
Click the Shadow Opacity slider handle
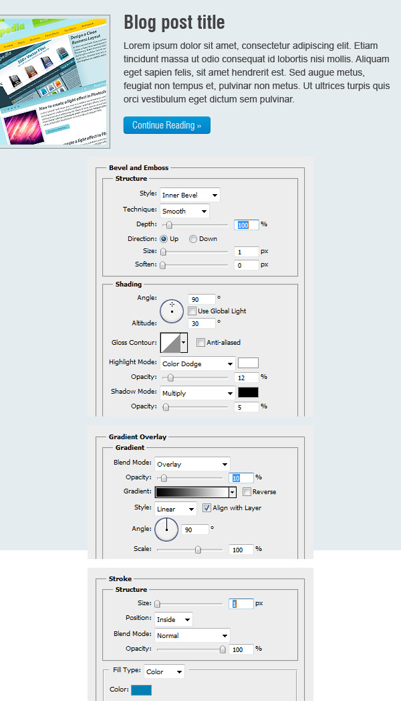click(x=166, y=407)
